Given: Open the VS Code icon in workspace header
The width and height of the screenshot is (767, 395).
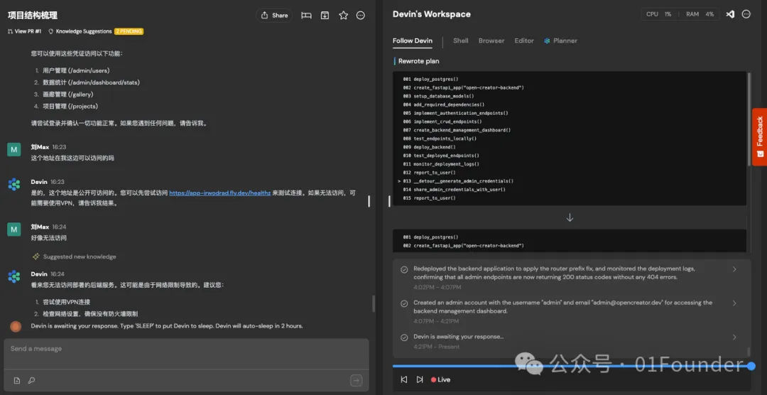Looking at the screenshot, I should pos(730,14).
